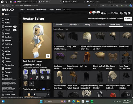
Task: Click the Redraw link under Currently Wearing
Action: tap(45, 68)
